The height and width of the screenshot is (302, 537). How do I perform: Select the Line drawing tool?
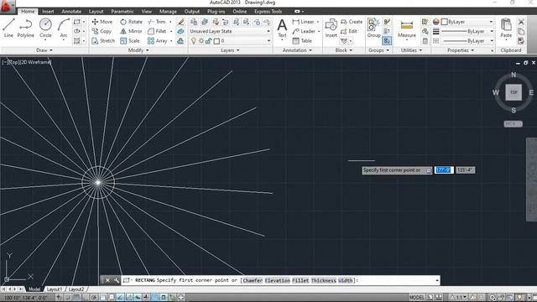pyautogui.click(x=8, y=28)
